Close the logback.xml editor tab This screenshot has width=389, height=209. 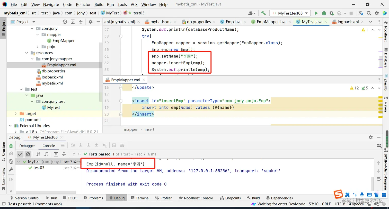click(362, 22)
